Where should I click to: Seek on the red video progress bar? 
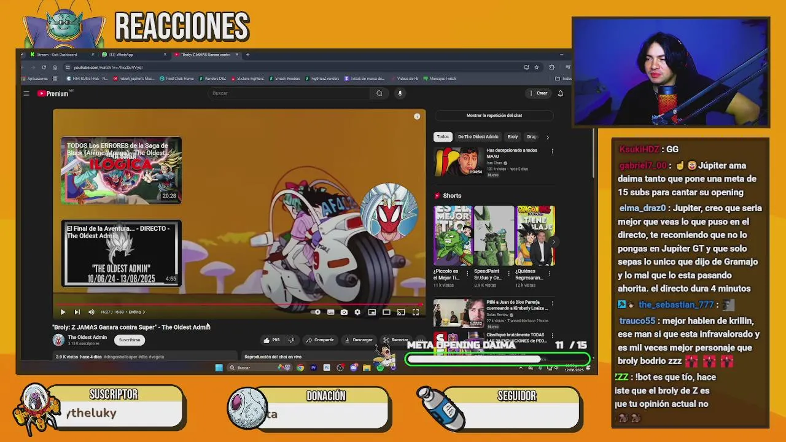(x=239, y=304)
